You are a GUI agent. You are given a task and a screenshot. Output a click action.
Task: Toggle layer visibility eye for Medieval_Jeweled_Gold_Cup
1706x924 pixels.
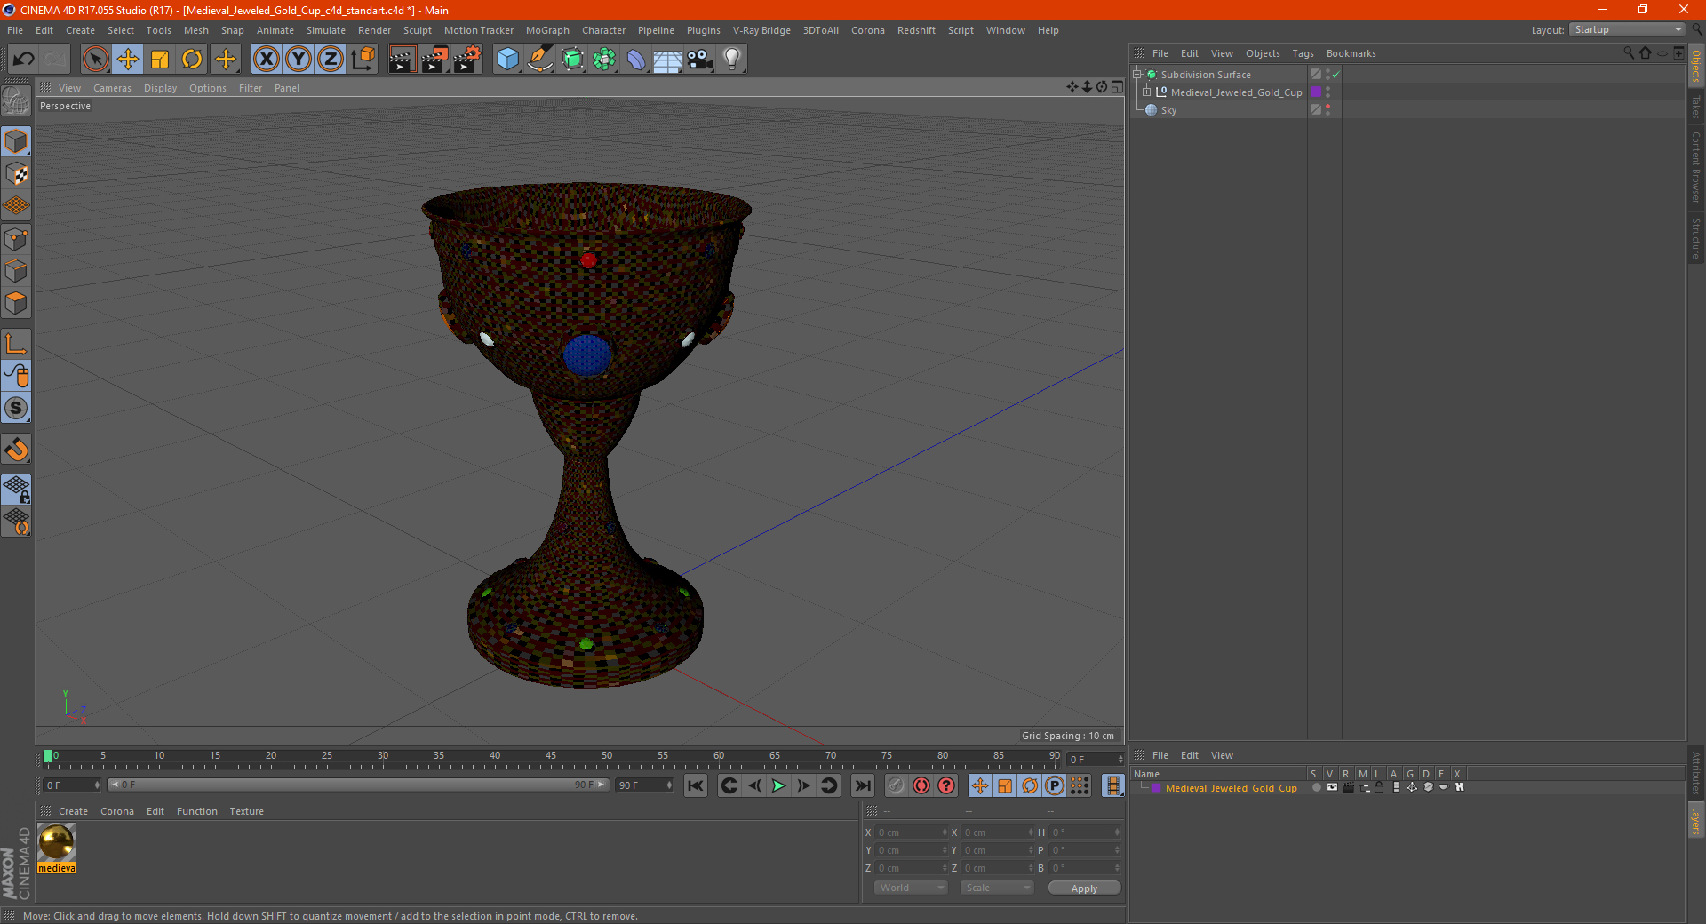tap(1331, 788)
